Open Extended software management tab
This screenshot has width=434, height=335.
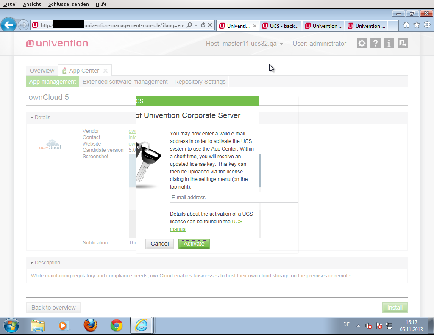[125, 82]
